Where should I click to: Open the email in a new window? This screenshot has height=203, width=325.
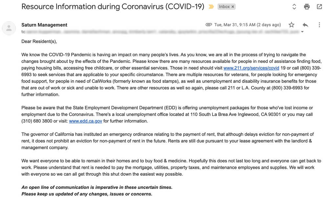click(x=319, y=7)
